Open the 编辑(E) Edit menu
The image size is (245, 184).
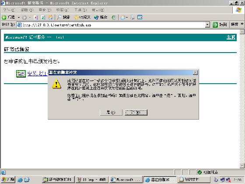(27, 10)
